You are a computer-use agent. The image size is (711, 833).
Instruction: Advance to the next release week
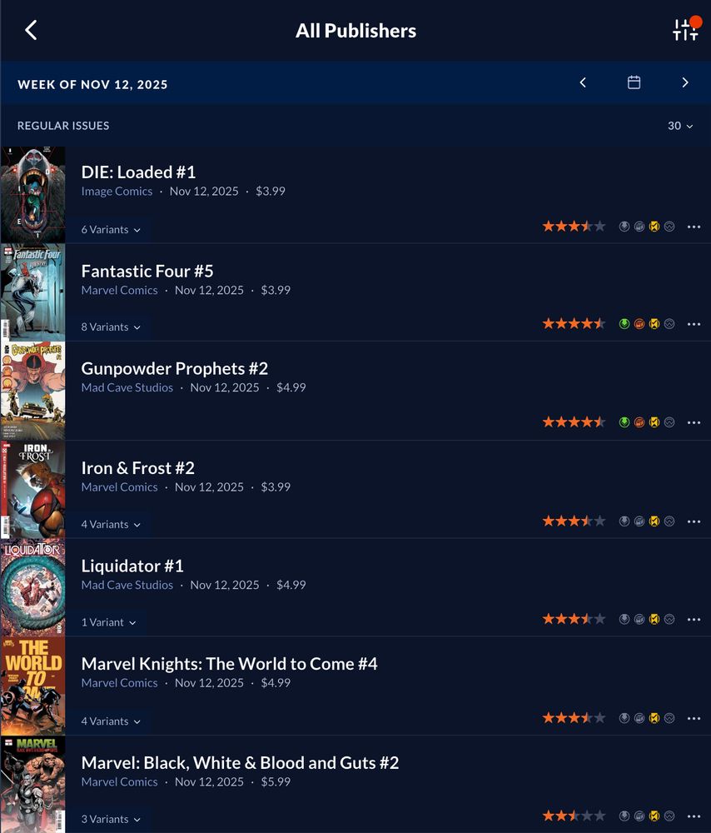click(685, 82)
